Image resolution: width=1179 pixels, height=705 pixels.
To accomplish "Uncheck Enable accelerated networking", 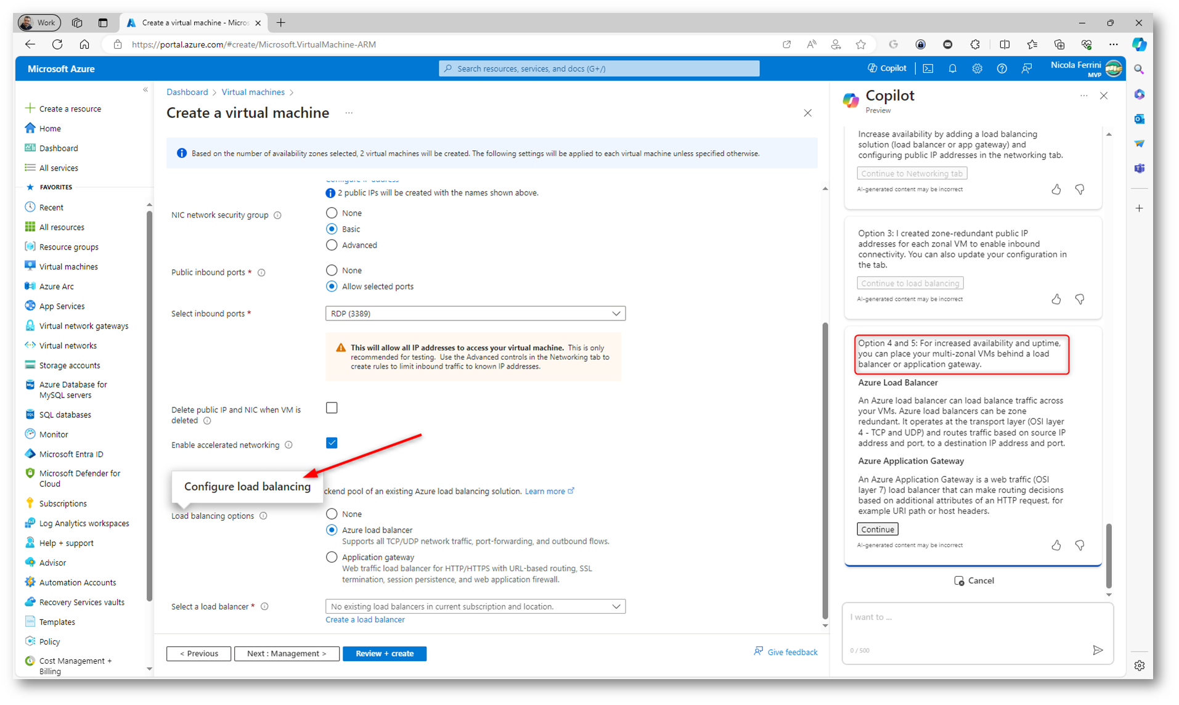I will tap(332, 442).
